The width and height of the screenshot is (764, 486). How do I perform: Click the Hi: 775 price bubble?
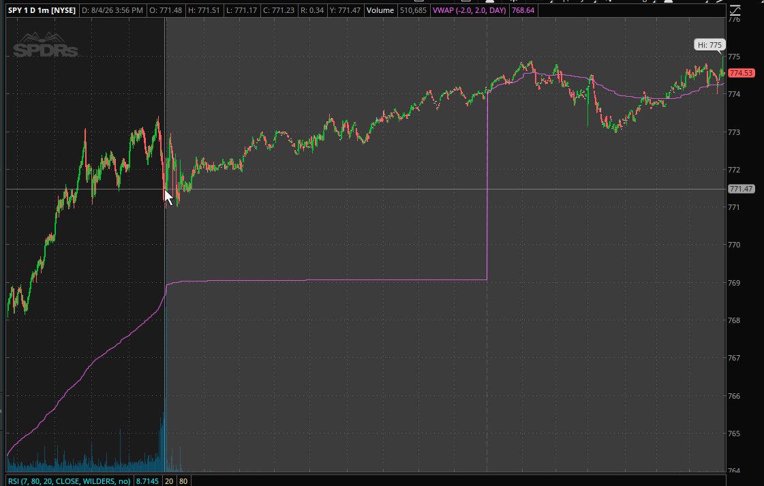click(709, 45)
